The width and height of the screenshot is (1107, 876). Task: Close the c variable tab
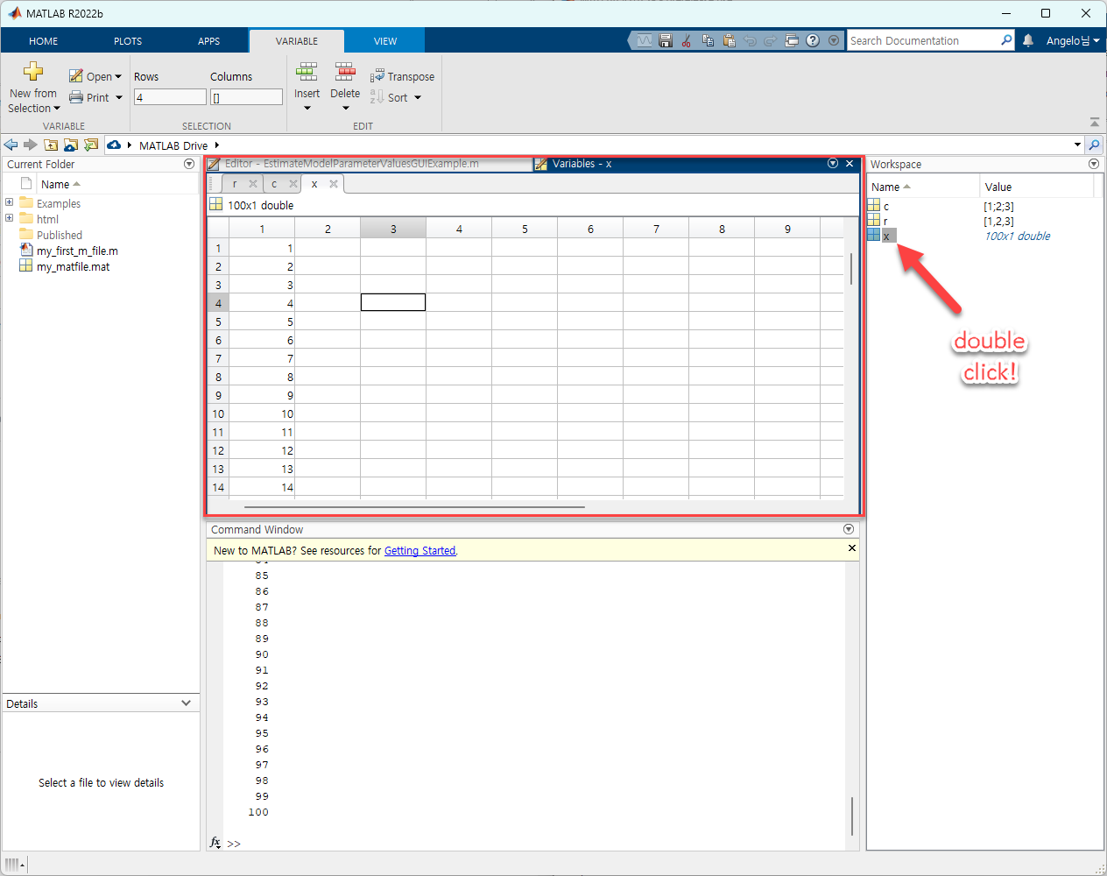tap(293, 183)
